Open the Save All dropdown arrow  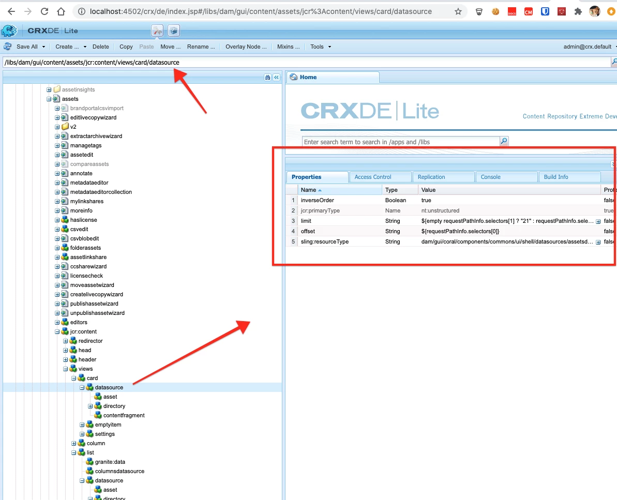43,47
